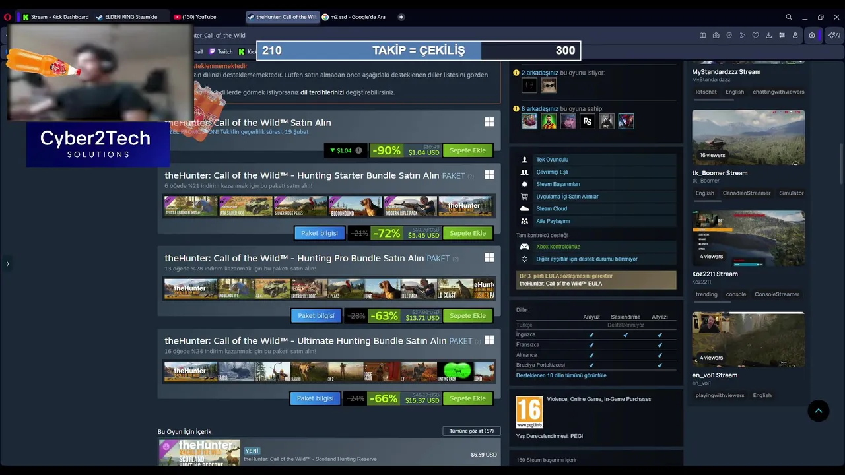The image size is (845, 475).
Task: Select the theHunter: Call of the Wild browser tab
Action: 283,17
